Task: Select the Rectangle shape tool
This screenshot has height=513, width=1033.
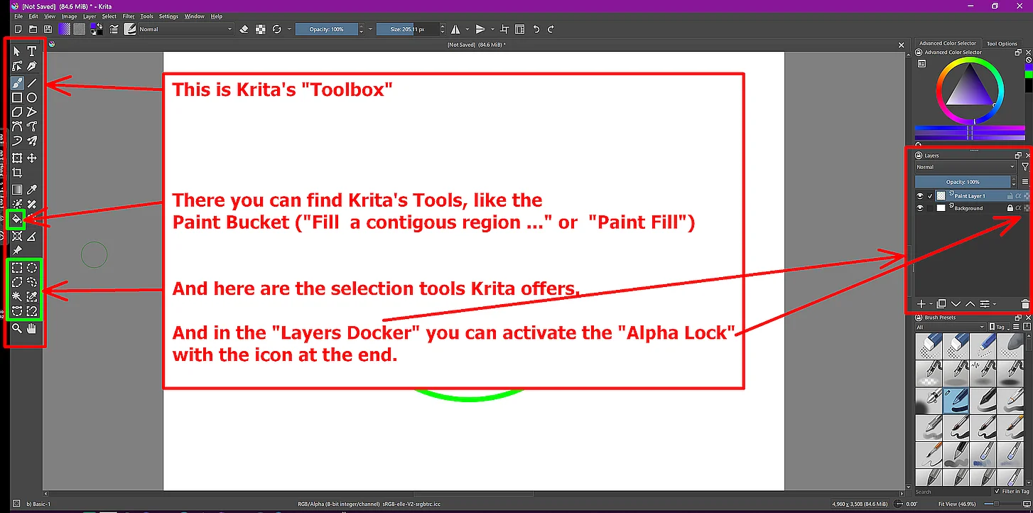Action: 17,97
